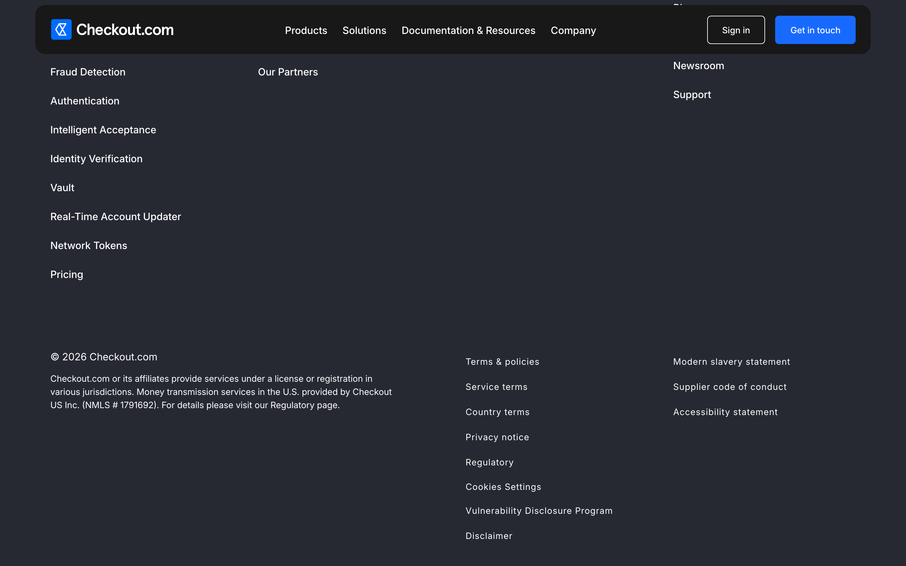The image size is (906, 566).
Task: Open the Network Tokens link
Action: pos(89,246)
